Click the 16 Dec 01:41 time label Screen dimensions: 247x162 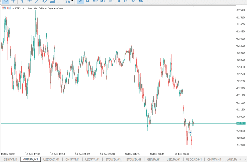pos(132,154)
